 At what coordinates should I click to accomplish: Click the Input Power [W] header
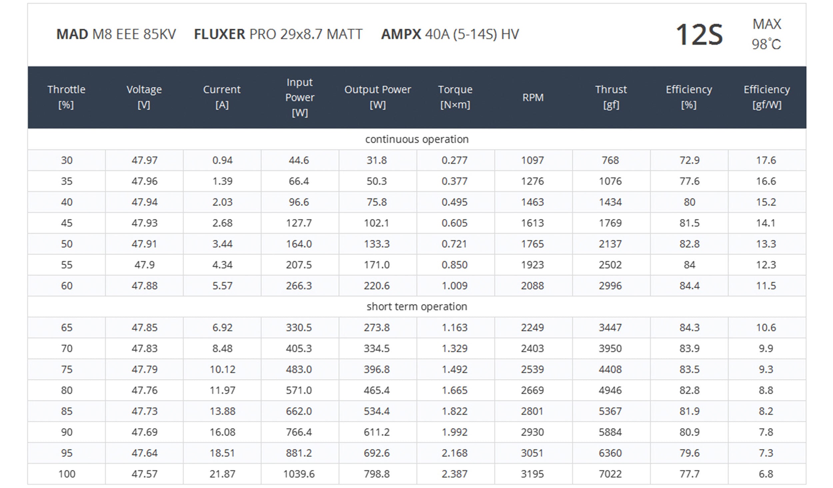300,97
